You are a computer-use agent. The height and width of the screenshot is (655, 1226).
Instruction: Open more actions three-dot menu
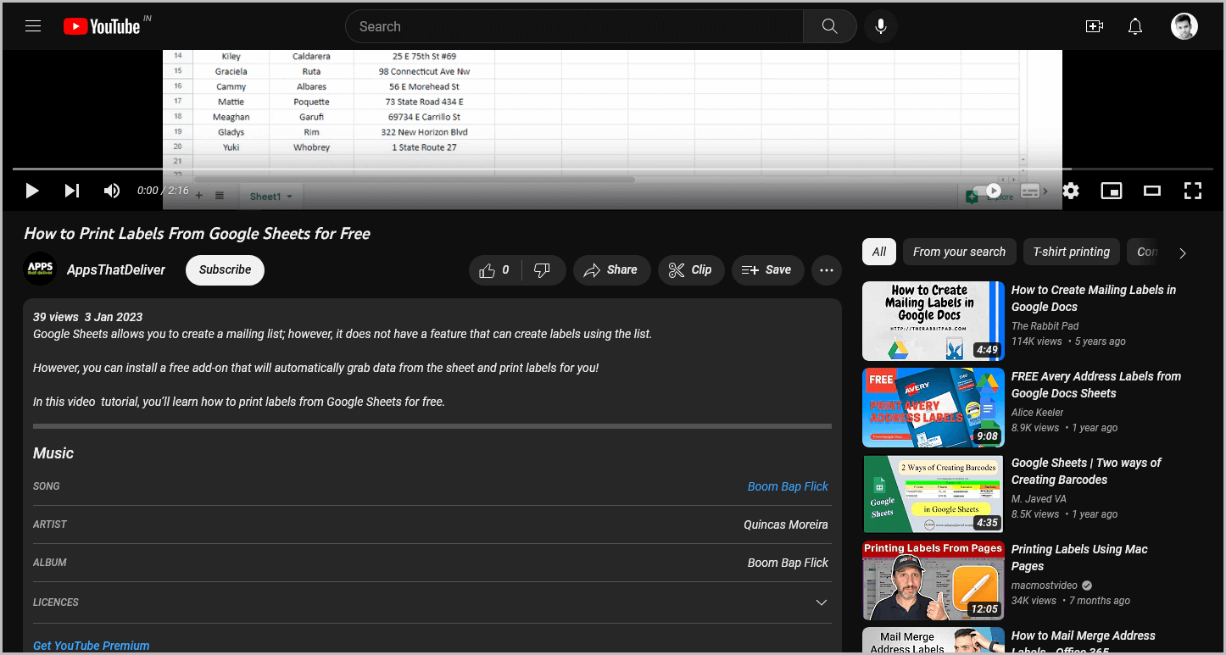click(x=826, y=270)
